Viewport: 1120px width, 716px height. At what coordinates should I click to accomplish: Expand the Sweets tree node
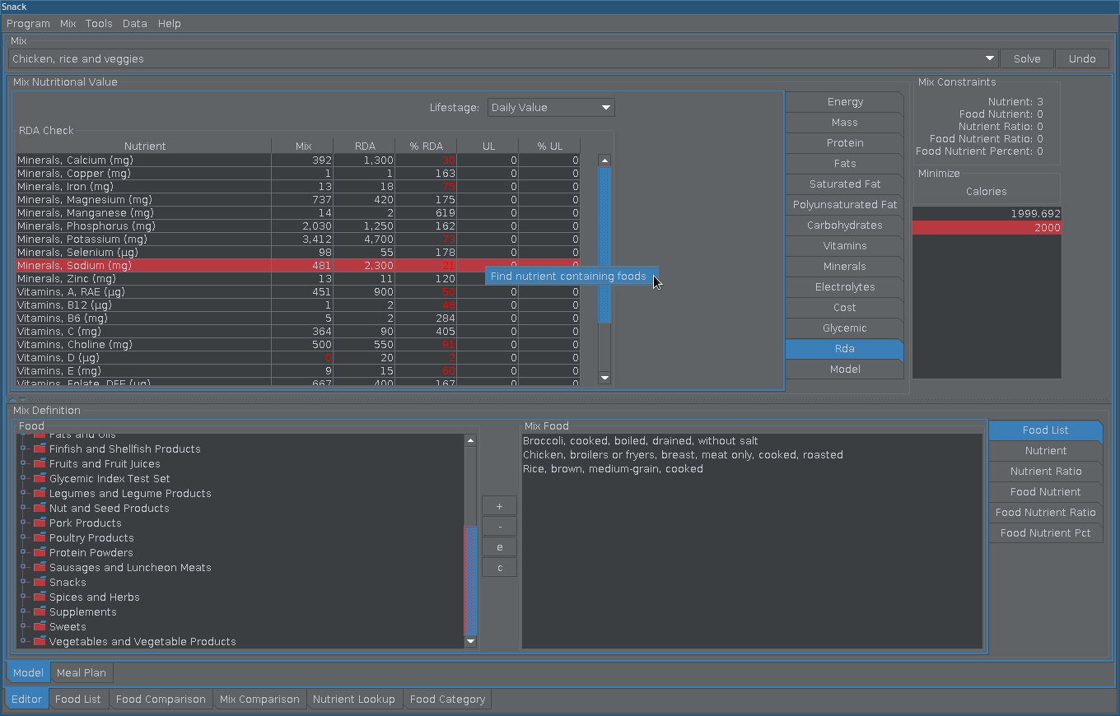coord(24,627)
